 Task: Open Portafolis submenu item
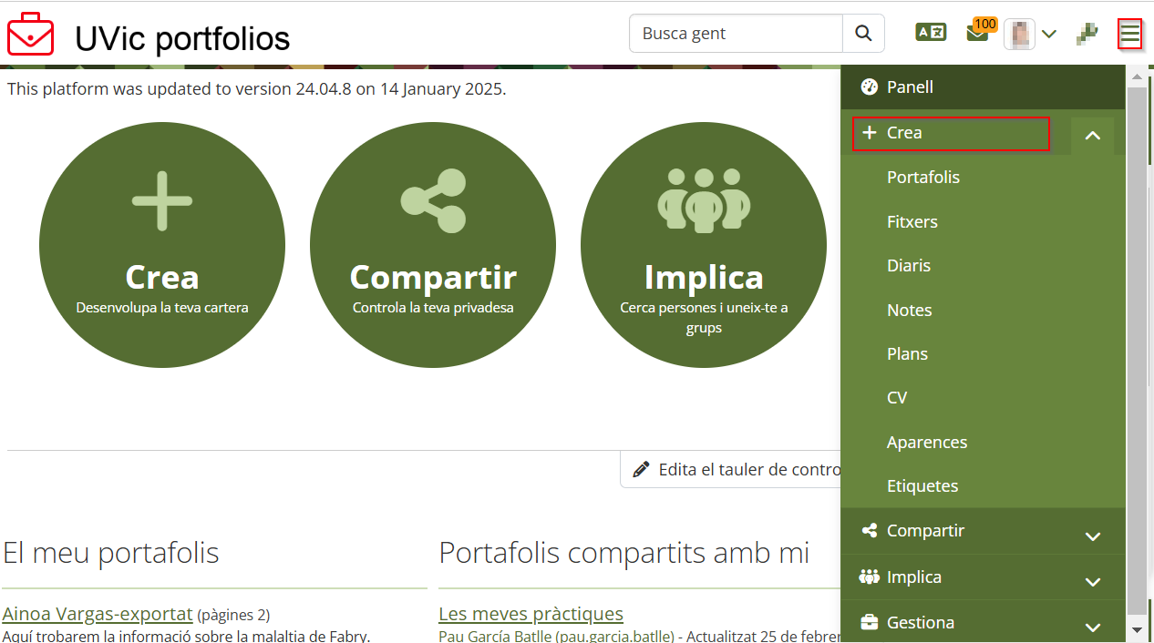pos(923,177)
